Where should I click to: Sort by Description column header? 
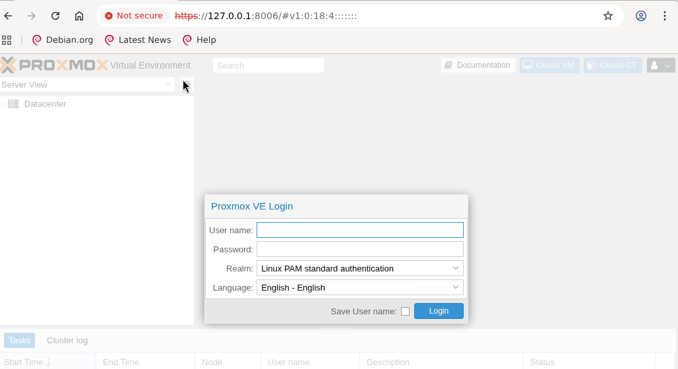(441, 362)
